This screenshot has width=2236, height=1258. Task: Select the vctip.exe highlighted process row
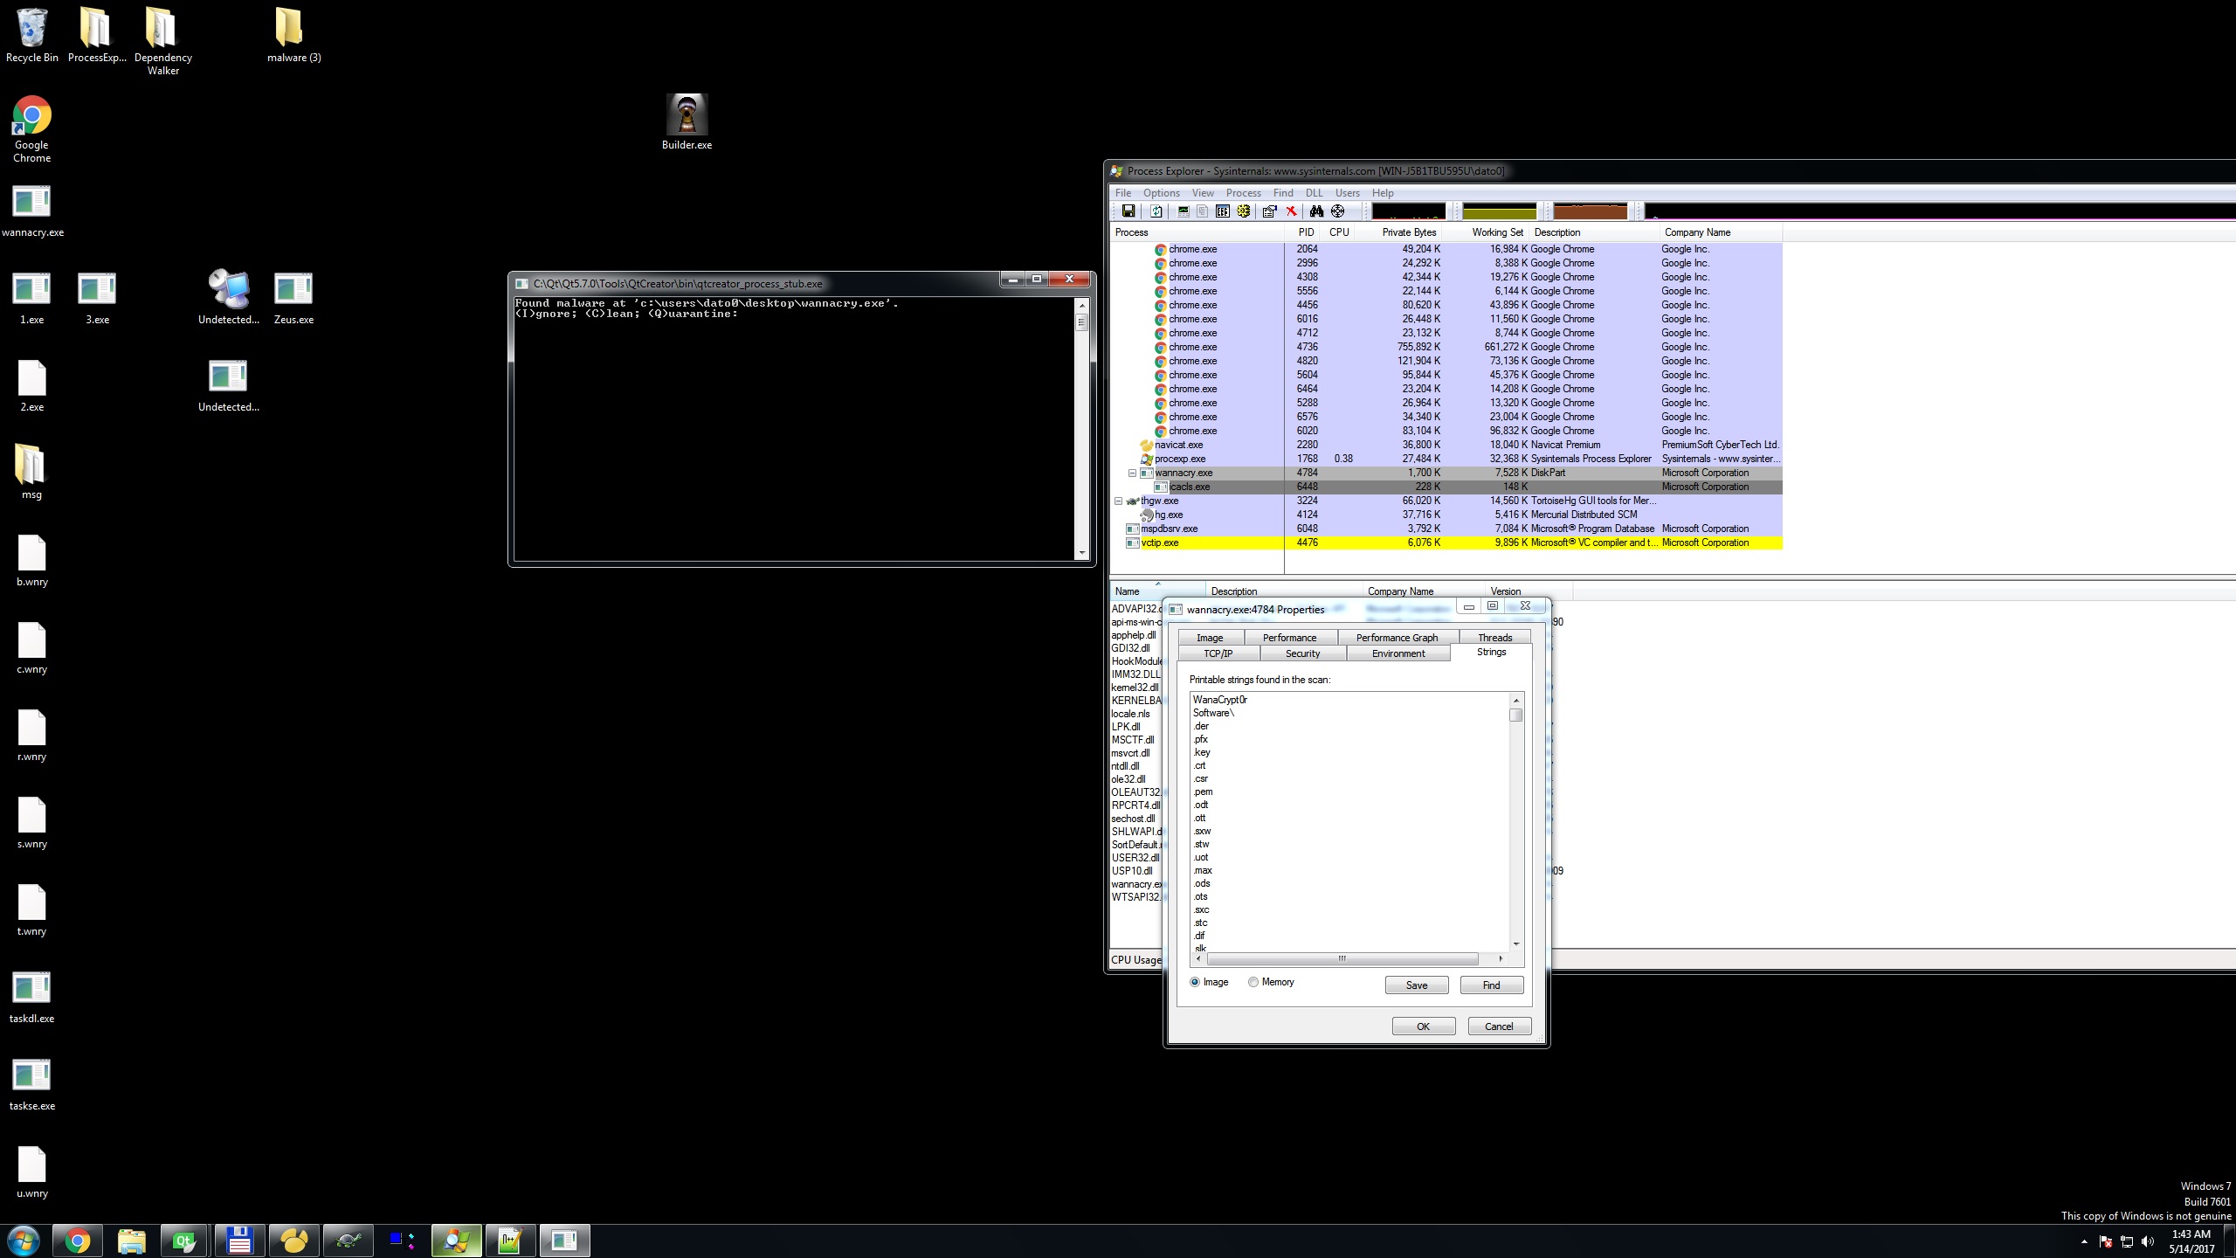(1160, 543)
